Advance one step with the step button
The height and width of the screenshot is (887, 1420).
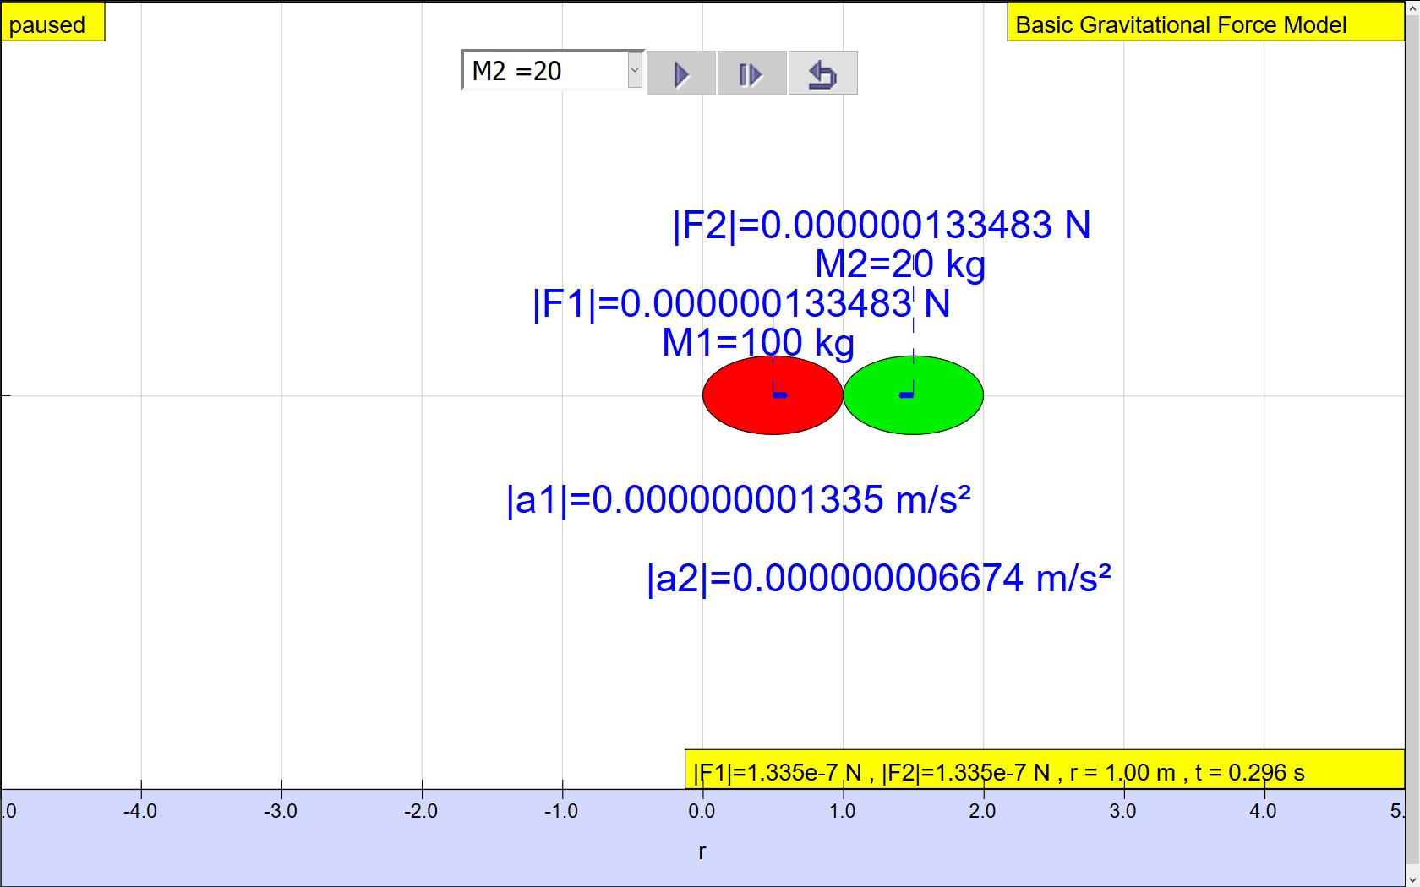click(751, 73)
